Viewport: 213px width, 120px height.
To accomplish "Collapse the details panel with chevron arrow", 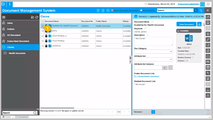I will coord(130,62).
